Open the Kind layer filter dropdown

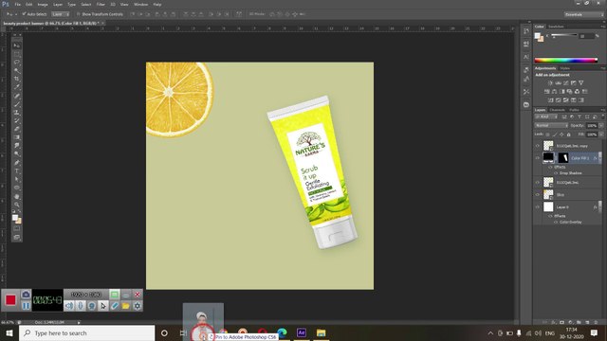pyautogui.click(x=546, y=117)
